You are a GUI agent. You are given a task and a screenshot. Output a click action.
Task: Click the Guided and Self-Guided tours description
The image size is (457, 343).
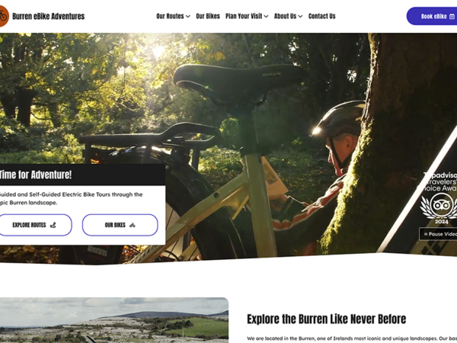[71, 198]
